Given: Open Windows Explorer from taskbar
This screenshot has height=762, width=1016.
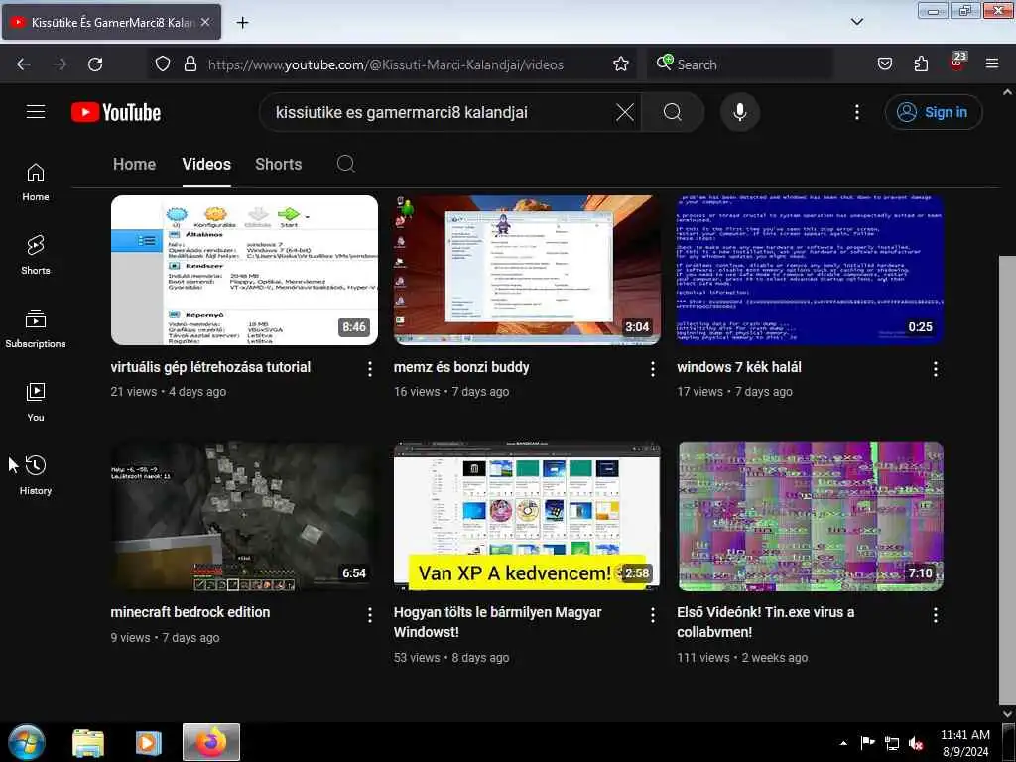Looking at the screenshot, I should click(x=88, y=742).
